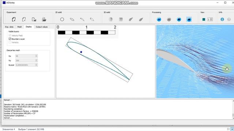Save the experiment using the disk icon
This screenshot has width=234, height=131.
(x=34, y=19)
